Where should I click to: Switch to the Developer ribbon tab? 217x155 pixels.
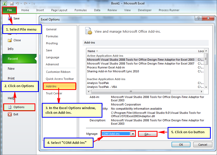[145, 10]
